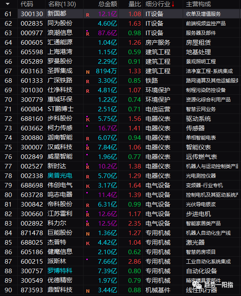Click the 步进电机 business cell

tap(198, 214)
